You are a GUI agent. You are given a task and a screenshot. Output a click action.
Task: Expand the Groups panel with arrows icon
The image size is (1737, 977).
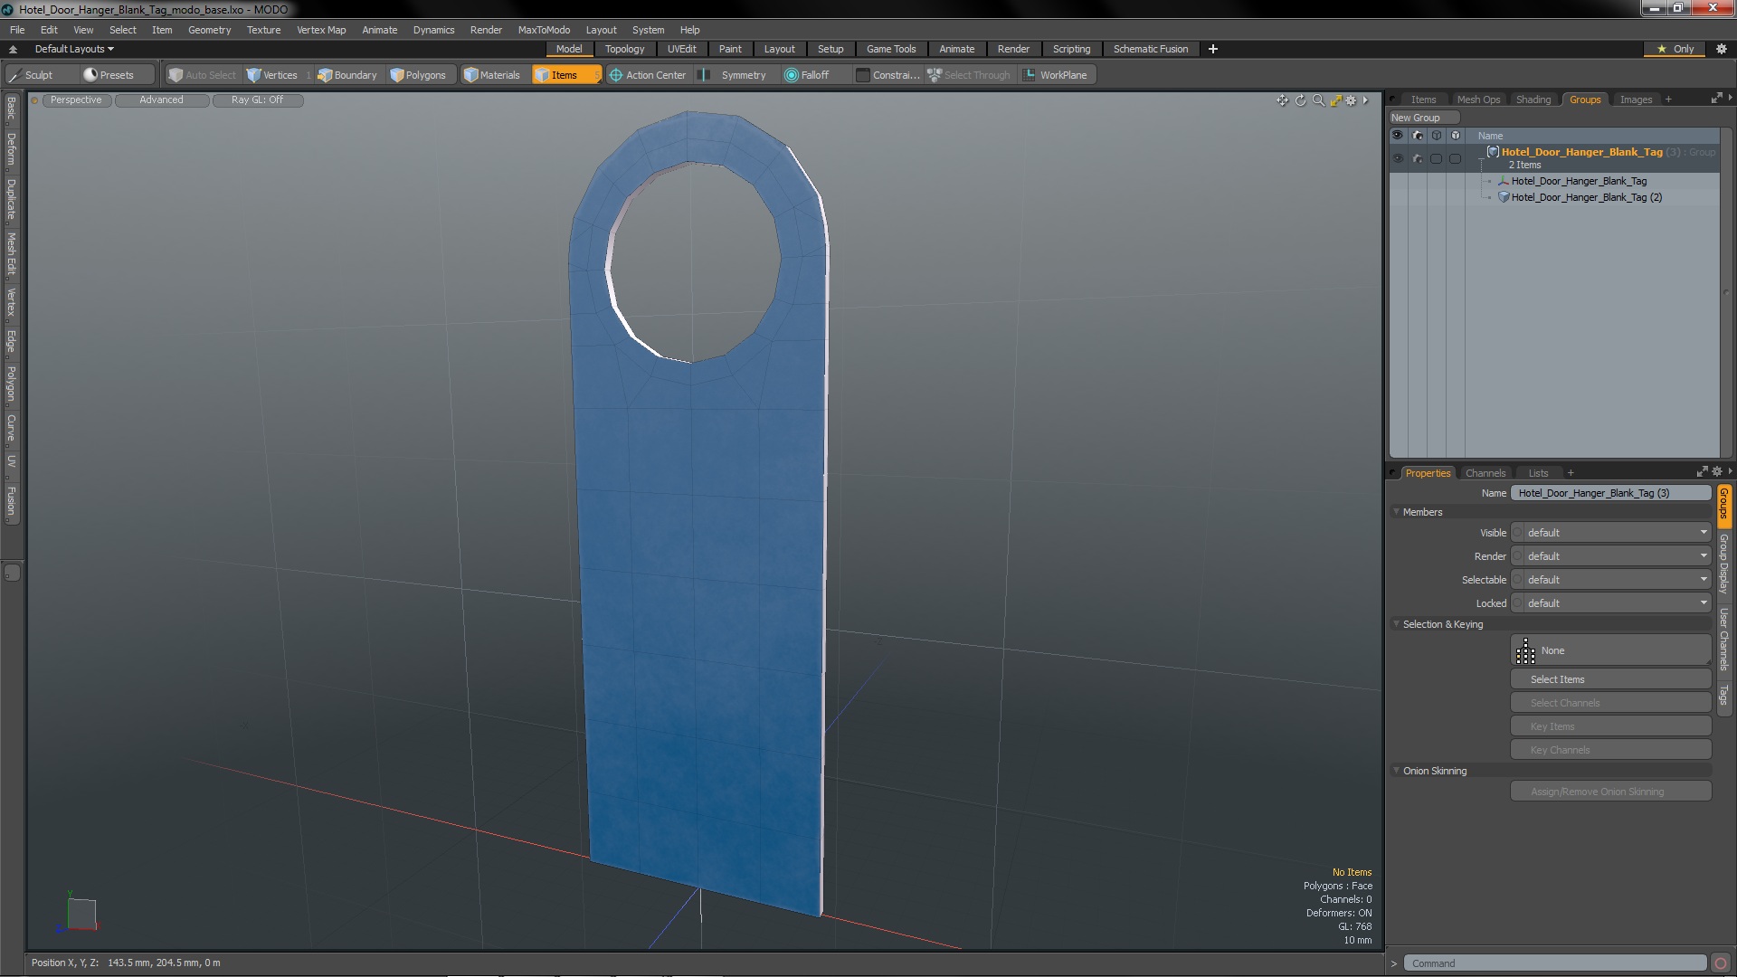[x=1716, y=99]
